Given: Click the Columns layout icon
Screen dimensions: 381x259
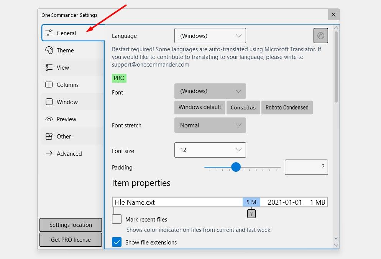Looking at the screenshot, I should [x=49, y=85].
